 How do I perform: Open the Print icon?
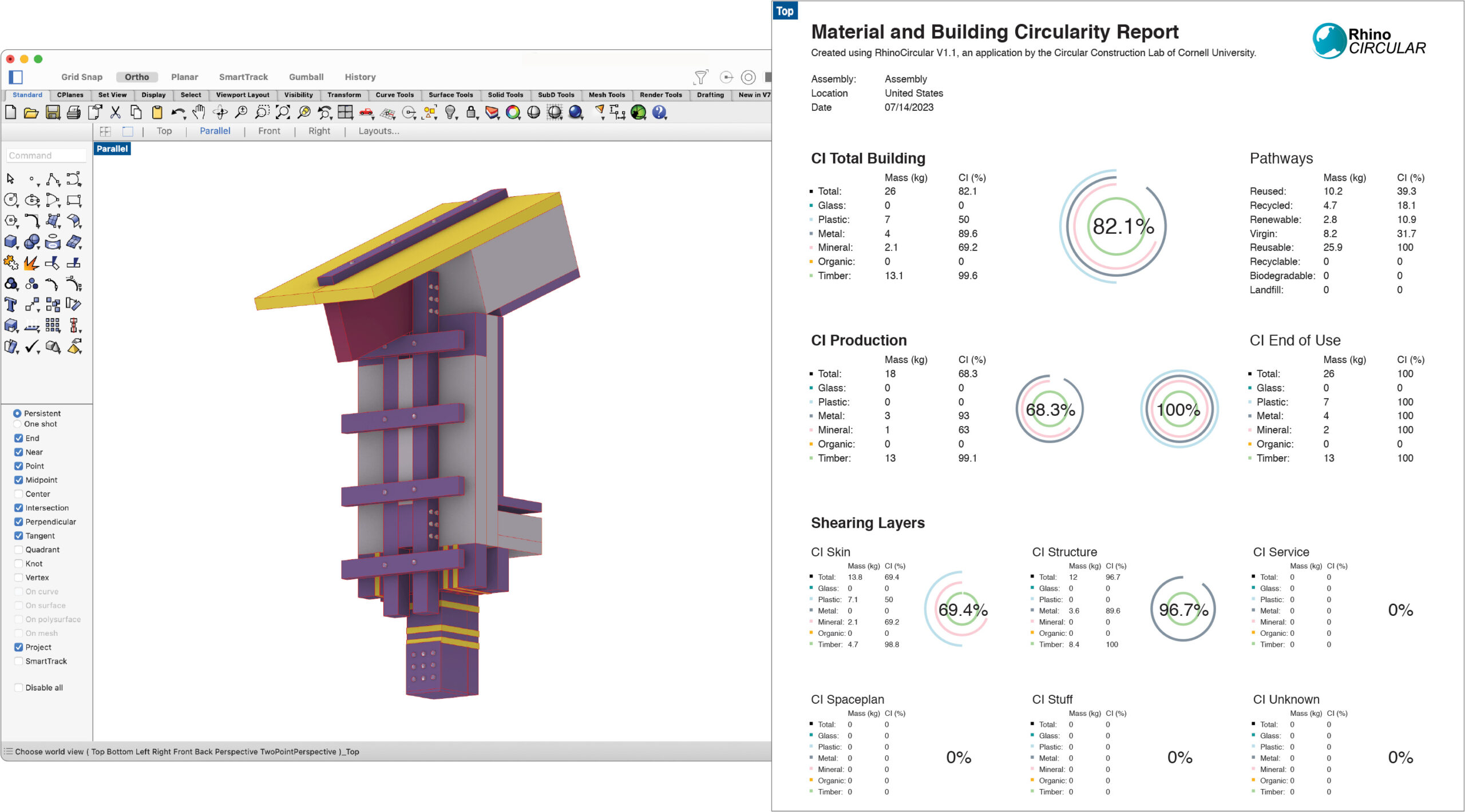pos(73,113)
